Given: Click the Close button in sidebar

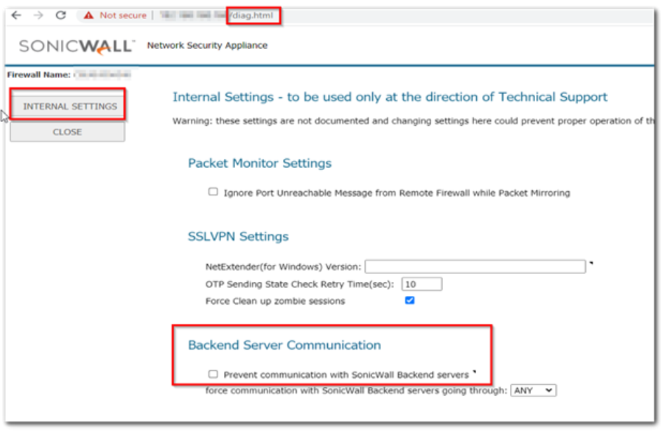Looking at the screenshot, I should pos(68,132).
